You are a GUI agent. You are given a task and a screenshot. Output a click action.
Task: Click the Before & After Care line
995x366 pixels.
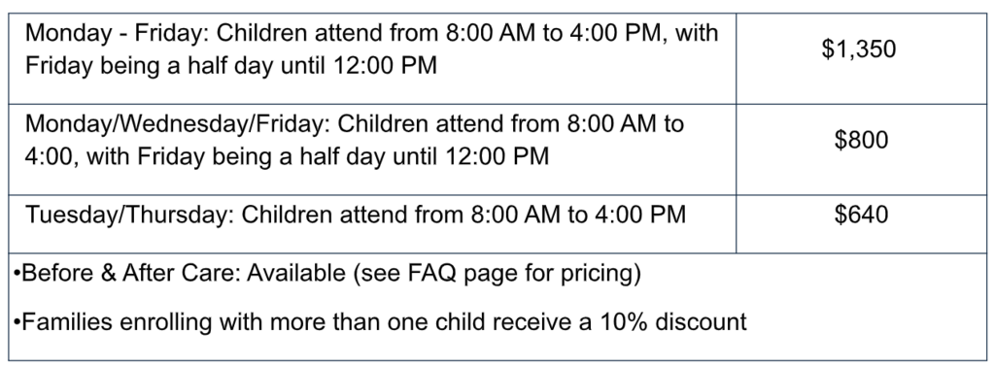[326, 274]
